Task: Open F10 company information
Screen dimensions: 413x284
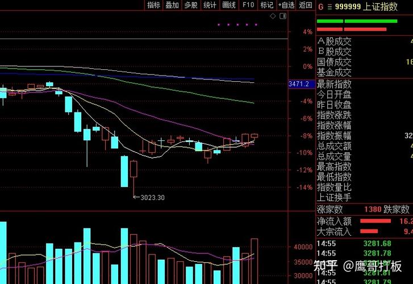Action: click(x=248, y=5)
